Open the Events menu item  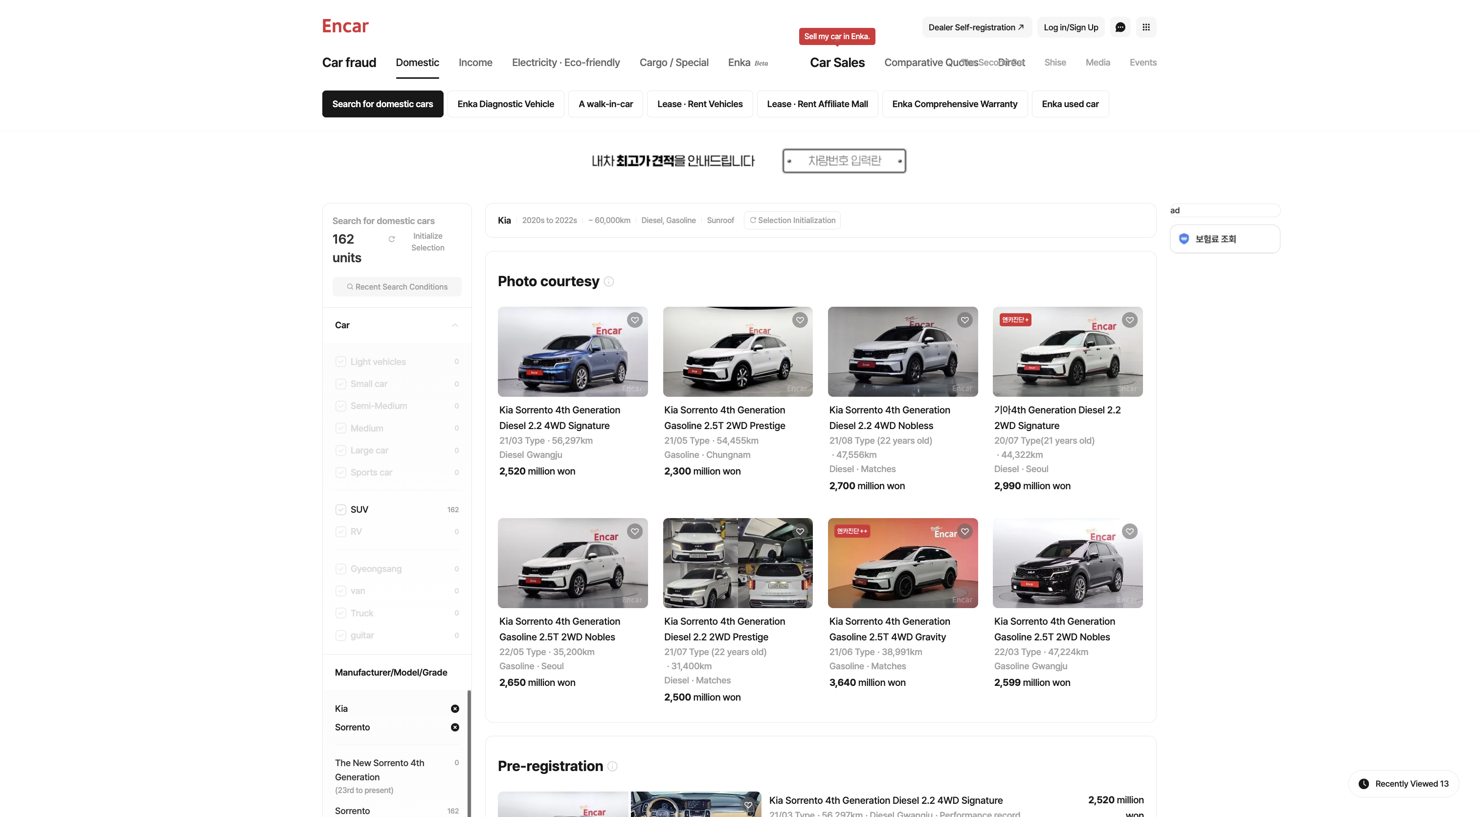(x=1143, y=63)
